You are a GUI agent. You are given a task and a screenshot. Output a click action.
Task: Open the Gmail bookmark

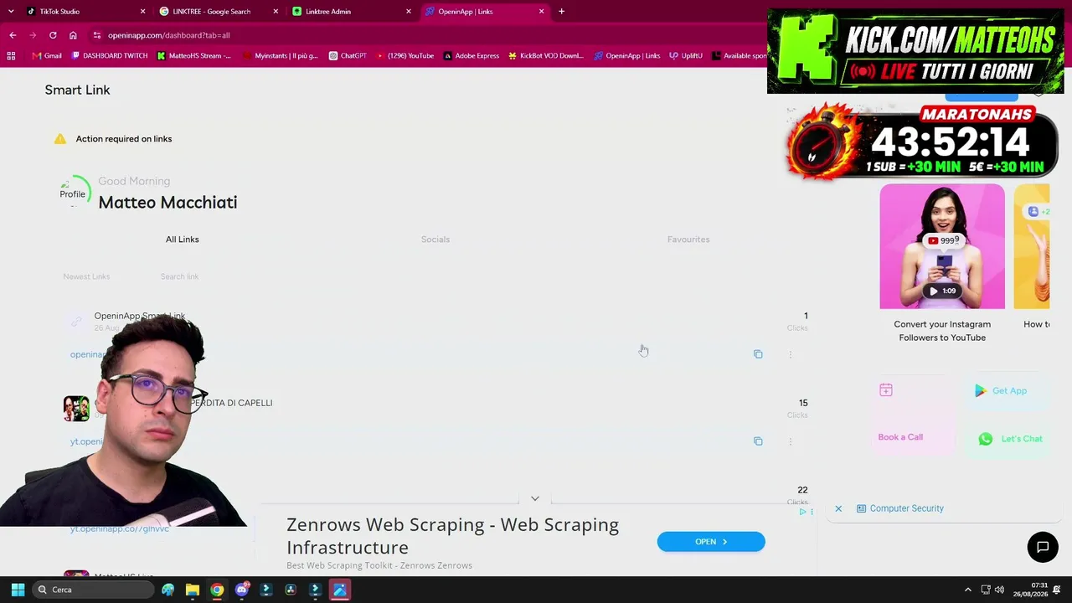pyautogui.click(x=47, y=56)
